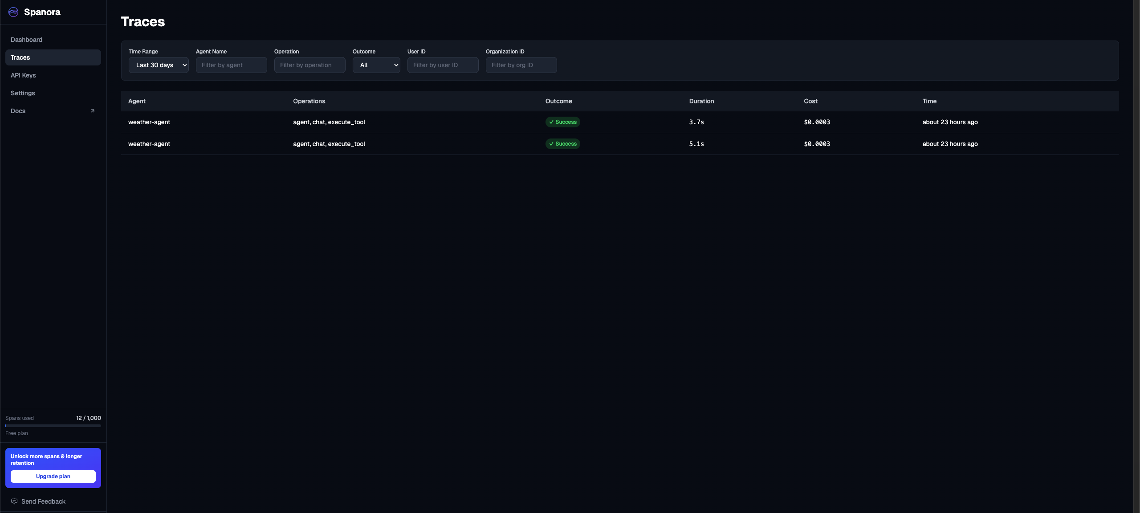Navigate to Settings in the sidebar
This screenshot has height=513, width=1140.
[23, 93]
